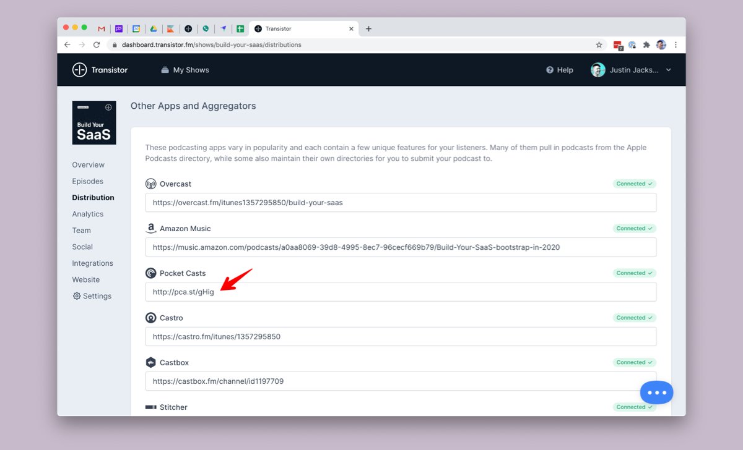Open the browser extensions puzzle icon

pyautogui.click(x=646, y=45)
